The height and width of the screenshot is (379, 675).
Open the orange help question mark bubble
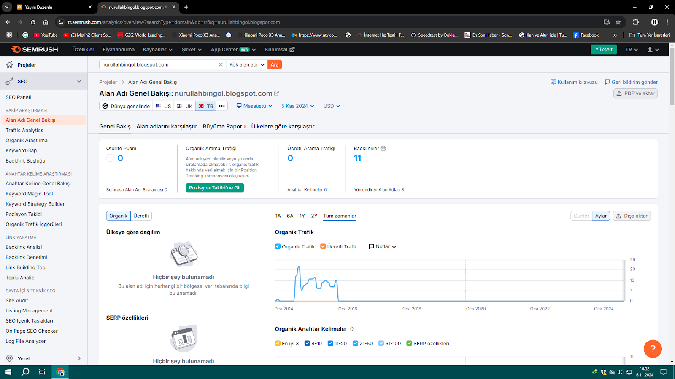click(x=653, y=349)
